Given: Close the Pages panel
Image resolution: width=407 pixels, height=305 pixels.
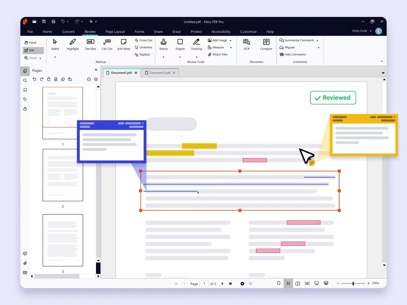Looking at the screenshot, I should click(x=96, y=70).
